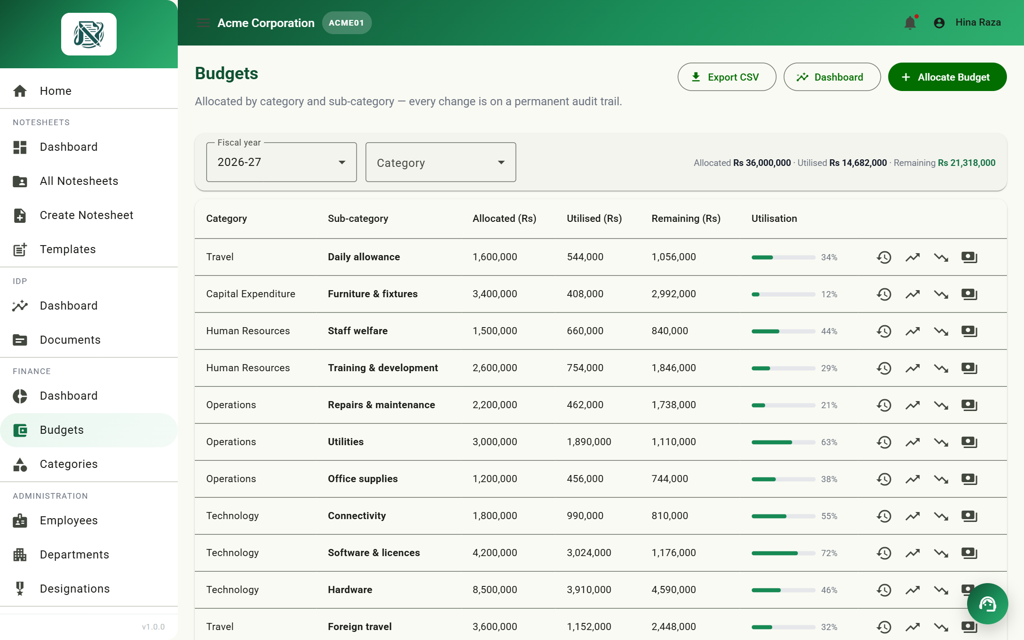Open Dashboard from Budgets header
This screenshot has height=640, width=1024.
[x=832, y=77]
